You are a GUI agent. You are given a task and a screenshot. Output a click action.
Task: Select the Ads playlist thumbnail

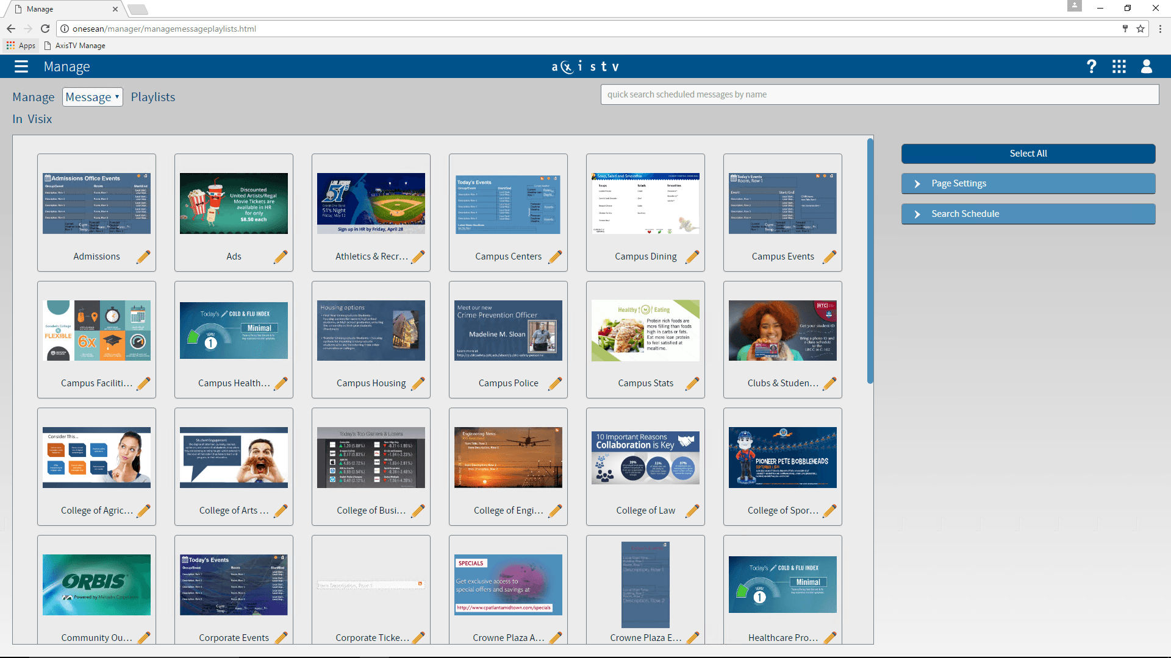[x=234, y=203]
